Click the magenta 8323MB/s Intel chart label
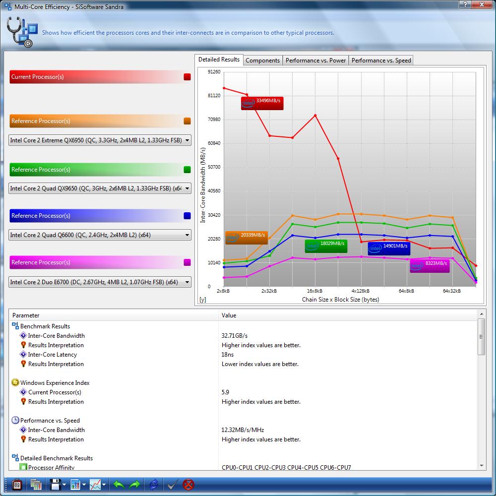The width and height of the screenshot is (496, 496). point(429,266)
